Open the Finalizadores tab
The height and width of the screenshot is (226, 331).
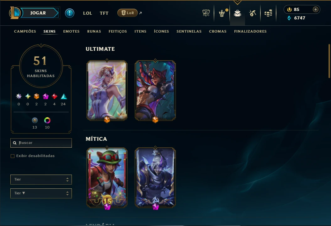coord(250,31)
